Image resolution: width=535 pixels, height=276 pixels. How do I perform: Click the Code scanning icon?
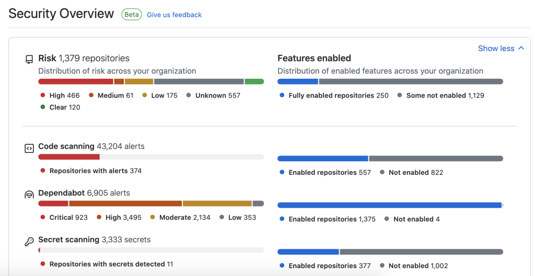point(29,148)
